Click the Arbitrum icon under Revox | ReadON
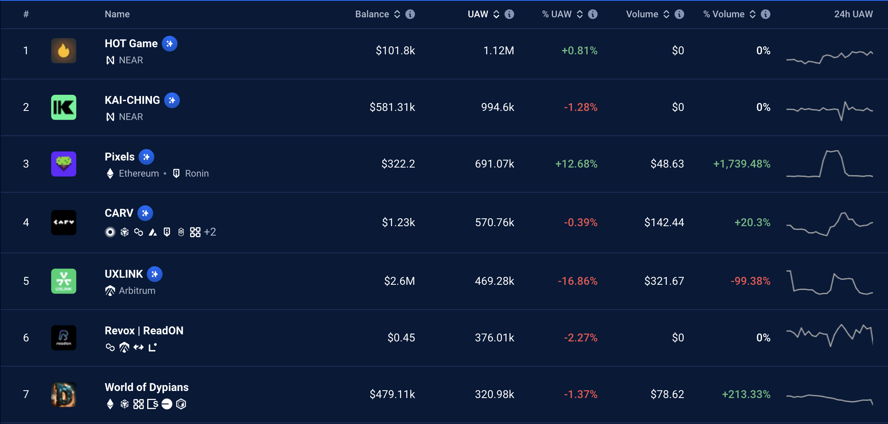Image resolution: width=888 pixels, height=424 pixels. tap(124, 347)
